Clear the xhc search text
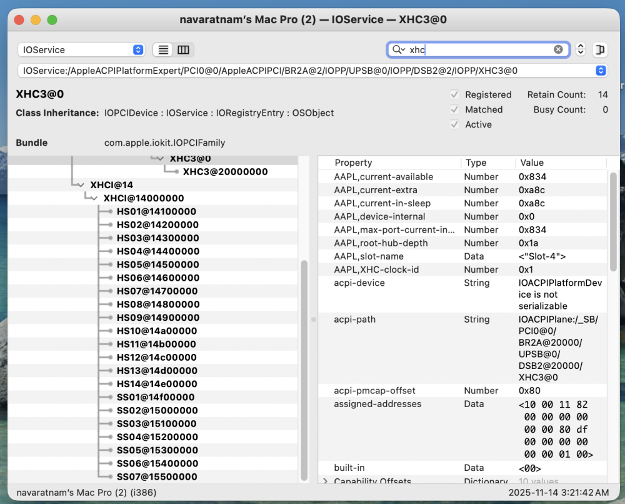 click(x=558, y=49)
